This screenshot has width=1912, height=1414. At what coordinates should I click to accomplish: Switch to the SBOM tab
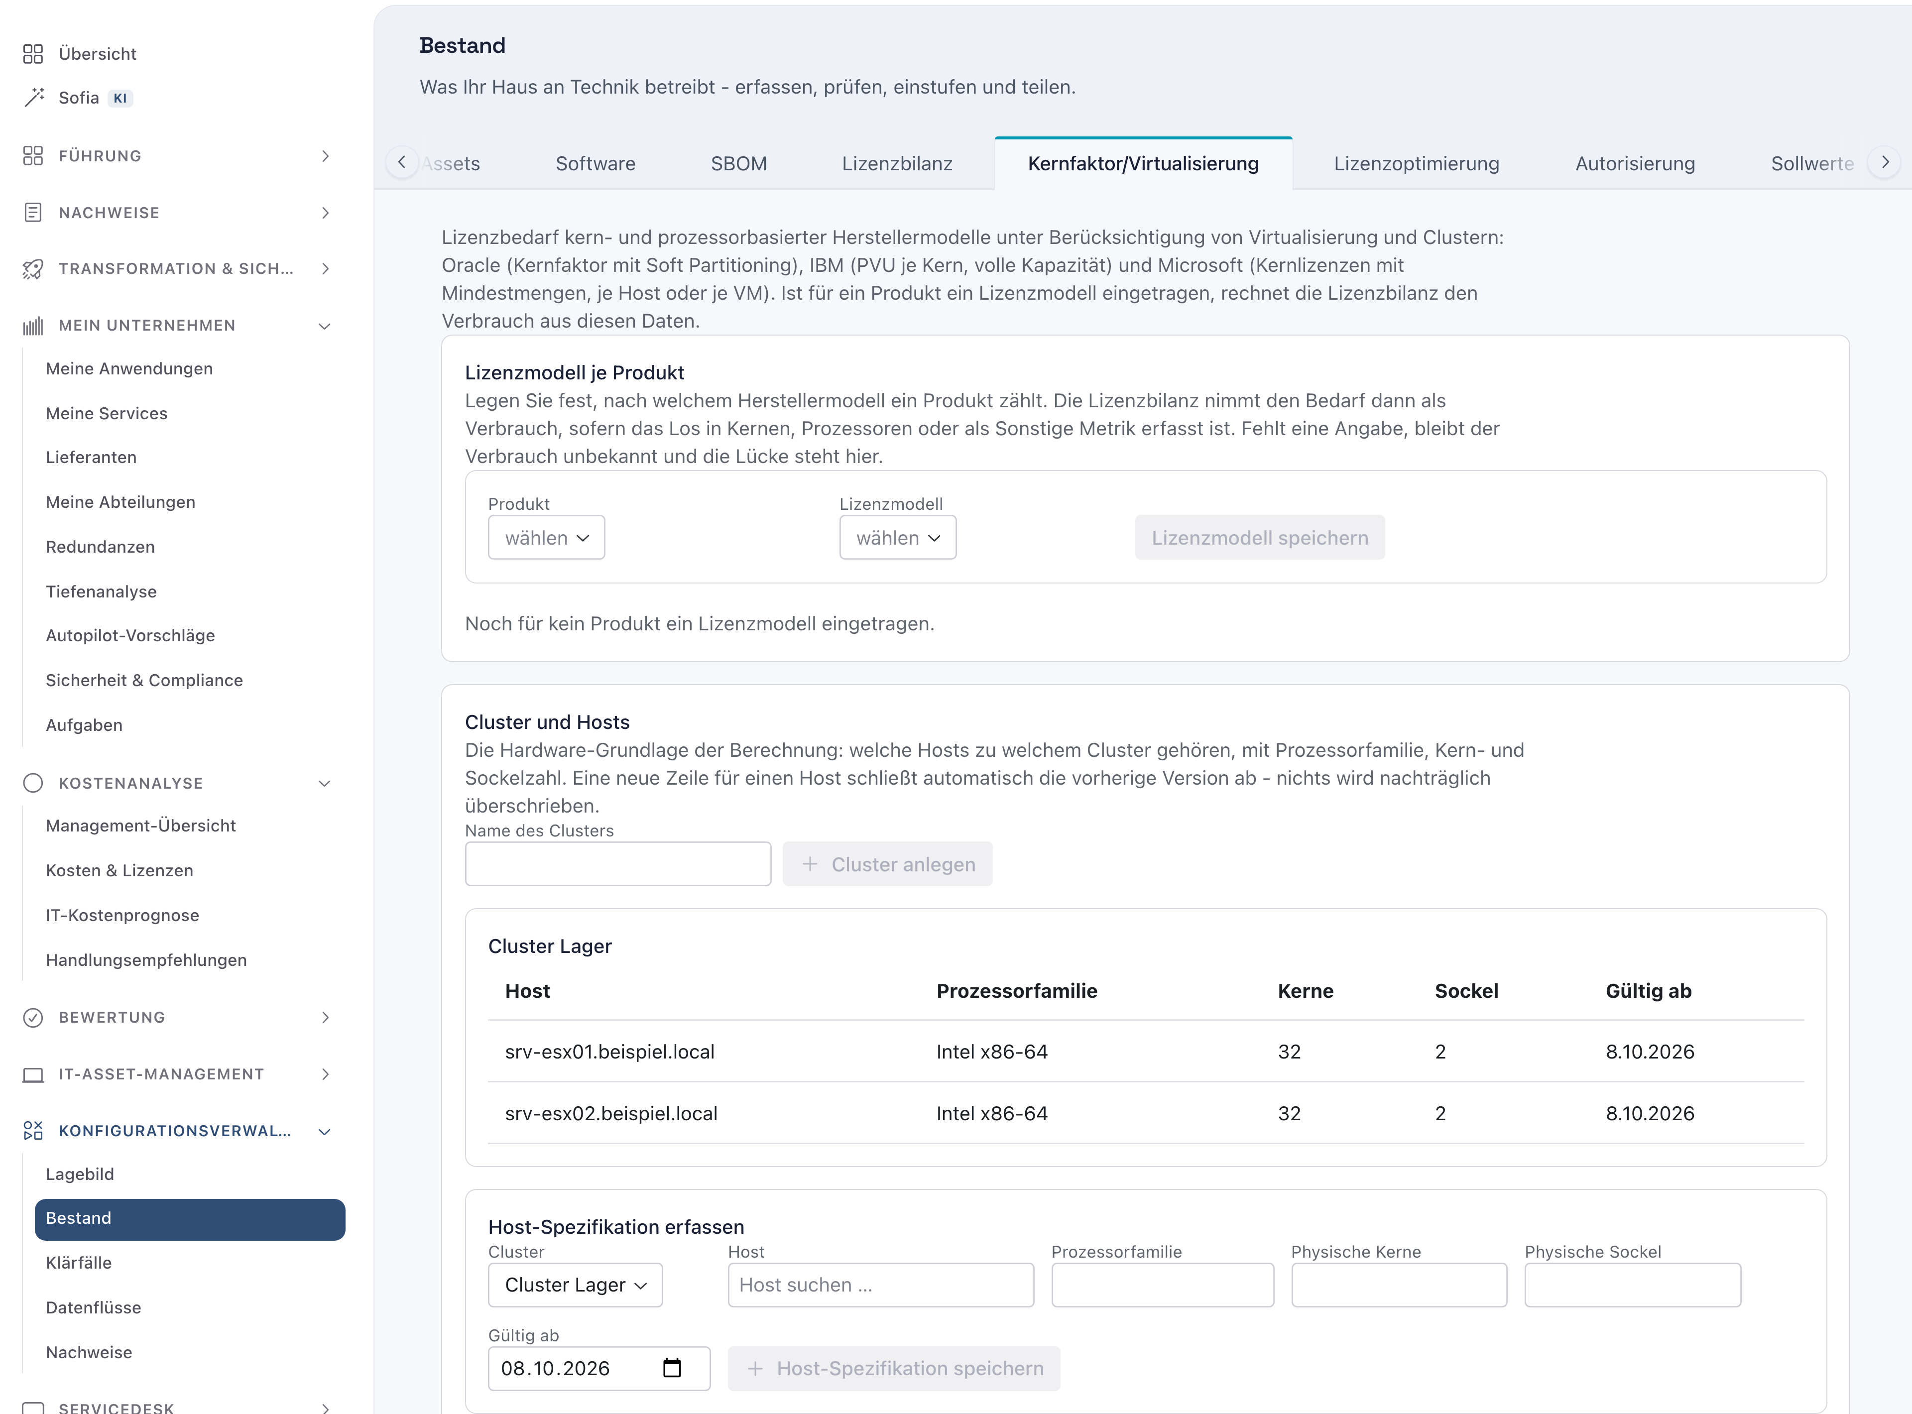point(738,163)
